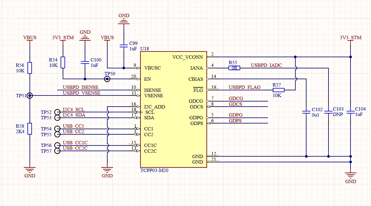Image resolution: width=371 pixels, height=206 pixels.
Task: Select the VBUS power port feeding VBUSC
Action: pos(107,39)
